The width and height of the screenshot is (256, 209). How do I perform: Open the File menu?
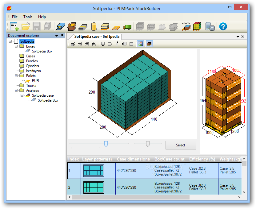point(15,17)
